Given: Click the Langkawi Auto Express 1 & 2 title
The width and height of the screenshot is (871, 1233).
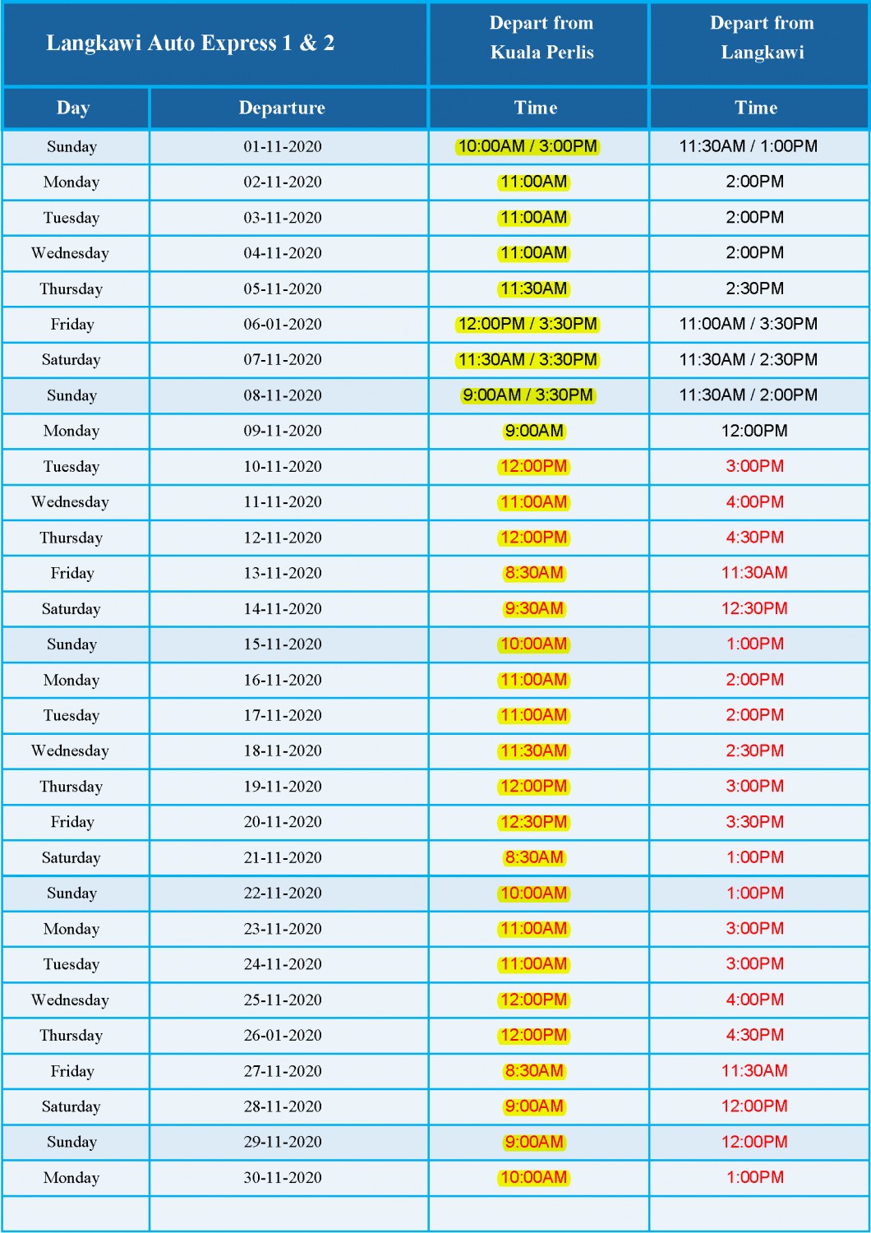Looking at the screenshot, I should coord(191,44).
